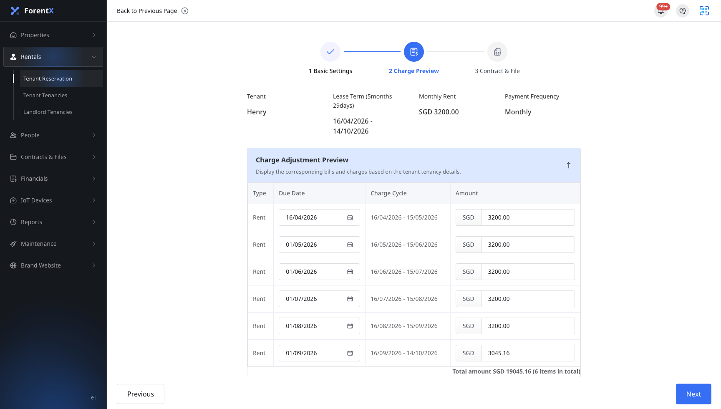721x409 pixels.
Task: Click the QR scan icon in header
Action: click(x=704, y=11)
